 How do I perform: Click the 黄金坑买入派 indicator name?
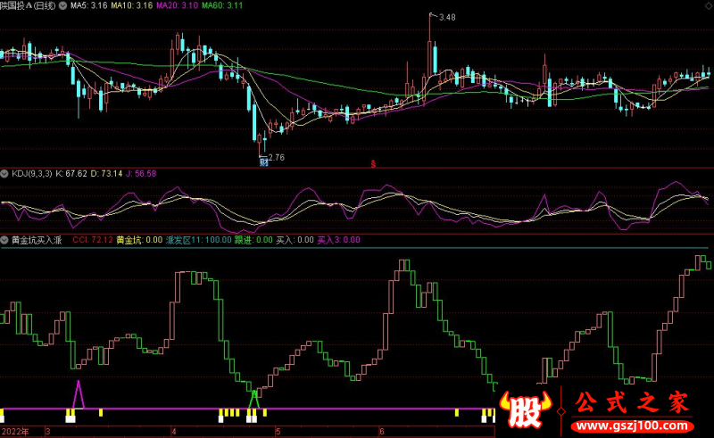pyautogui.click(x=37, y=240)
